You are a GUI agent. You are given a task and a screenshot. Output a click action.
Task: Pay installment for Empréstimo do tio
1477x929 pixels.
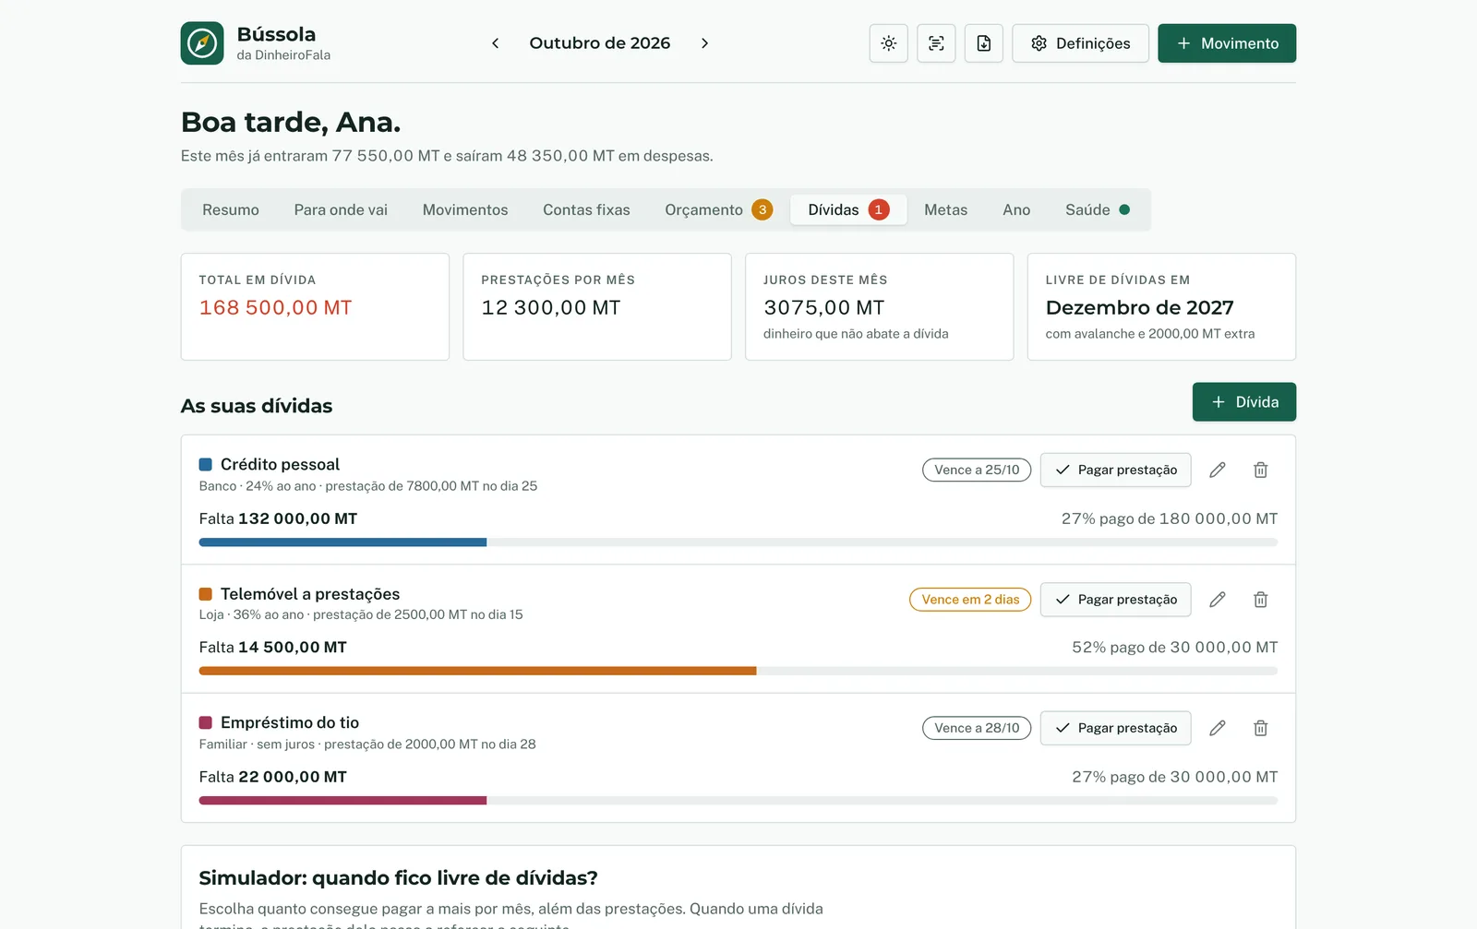coord(1115,728)
